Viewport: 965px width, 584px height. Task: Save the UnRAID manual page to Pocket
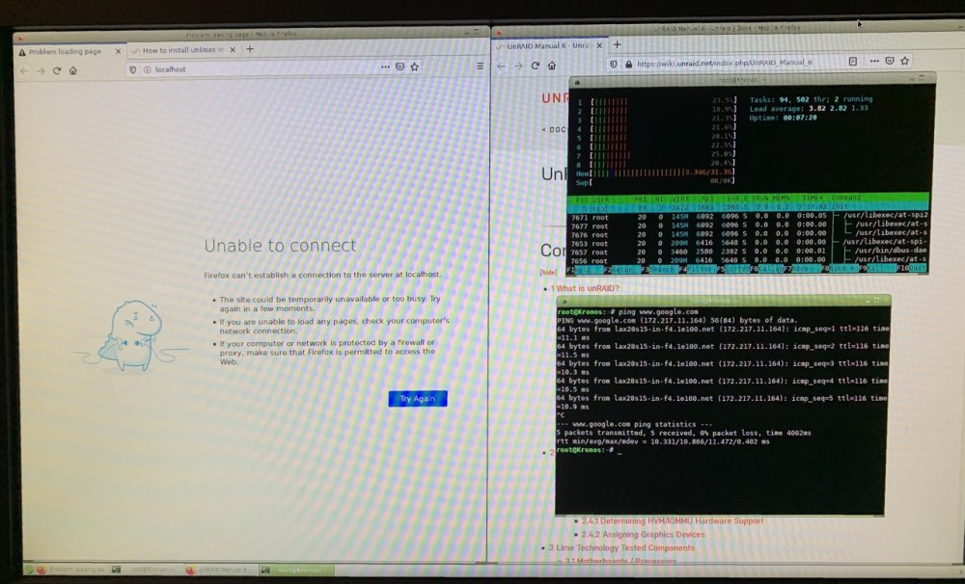click(890, 61)
